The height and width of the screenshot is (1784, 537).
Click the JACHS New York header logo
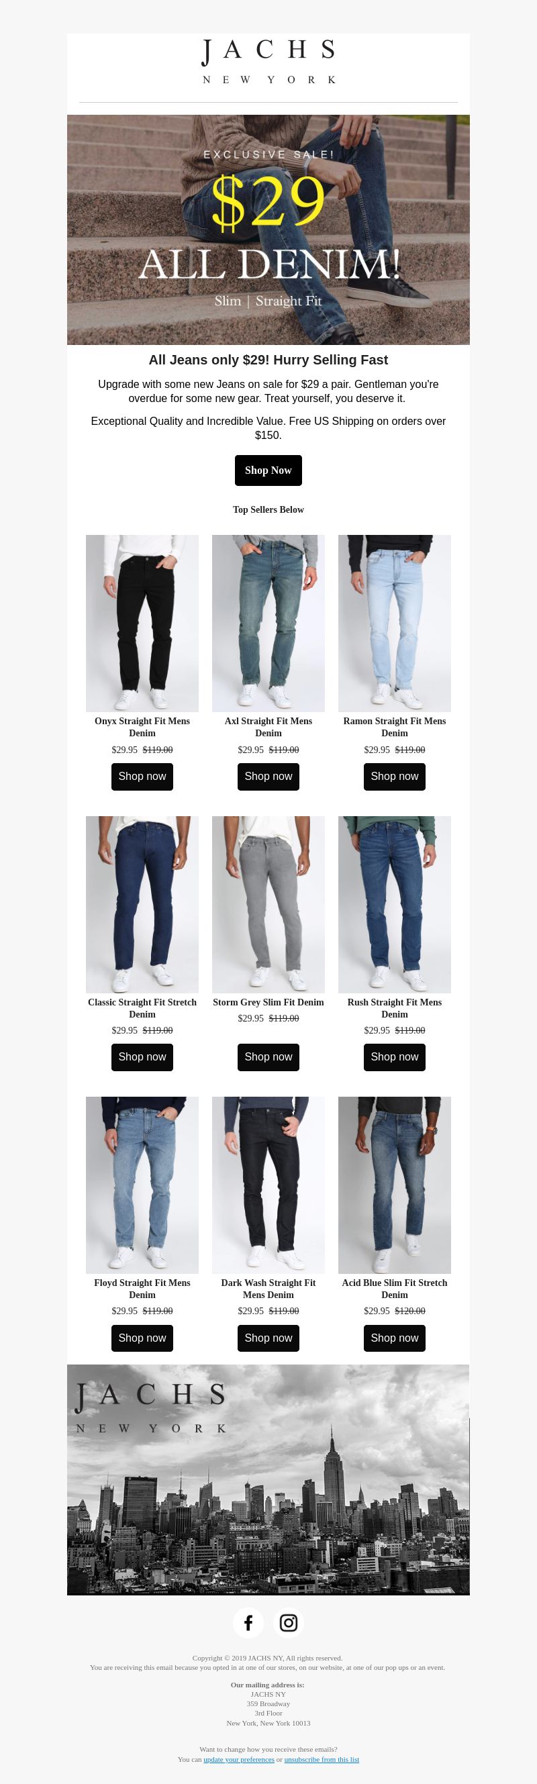coord(268,62)
